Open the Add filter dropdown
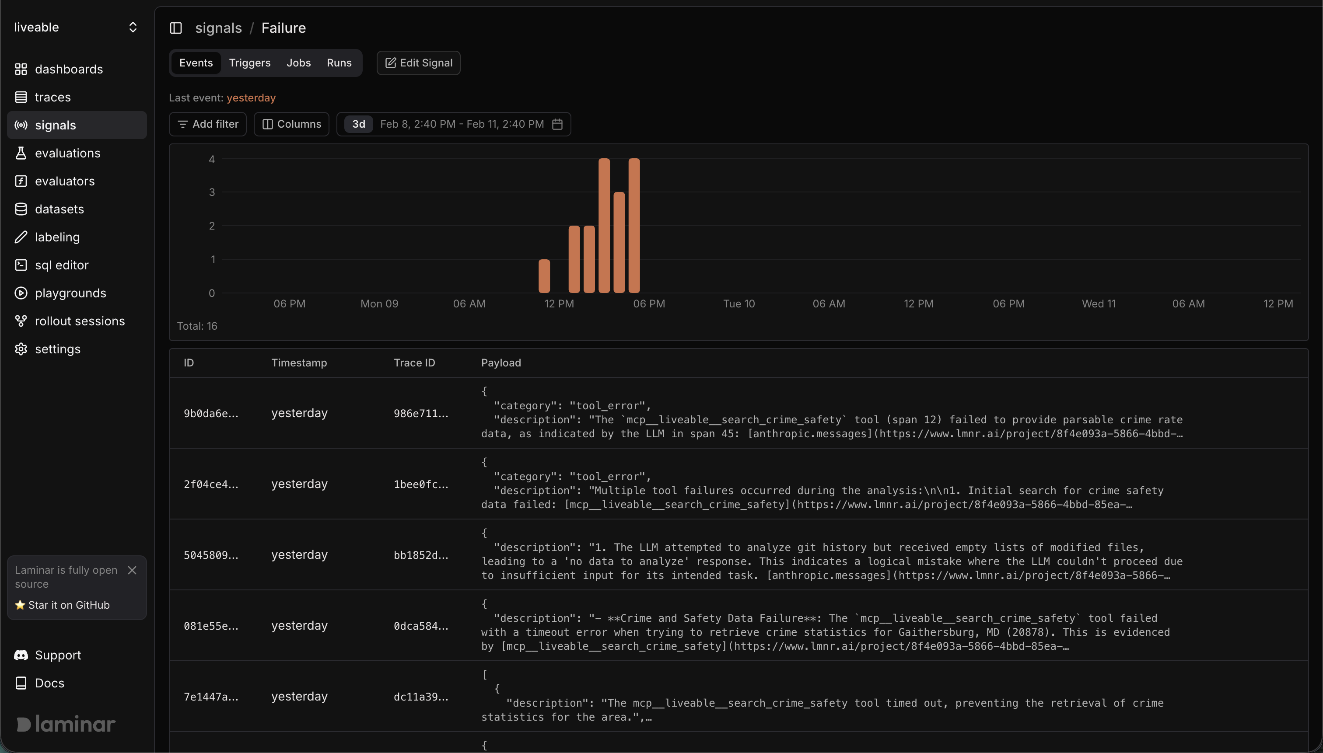Viewport: 1323px width, 753px height. click(x=207, y=124)
